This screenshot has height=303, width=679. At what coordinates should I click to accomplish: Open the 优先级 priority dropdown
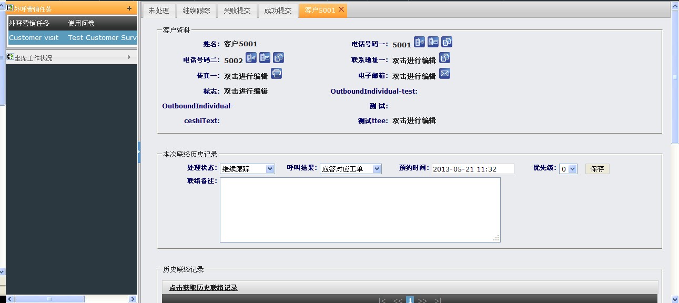568,169
